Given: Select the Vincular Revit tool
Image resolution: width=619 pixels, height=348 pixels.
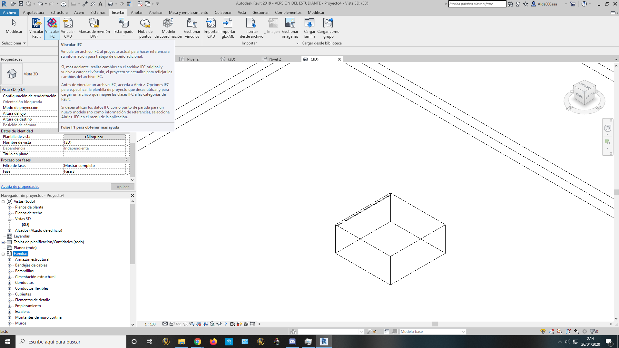Looking at the screenshot, I should pyautogui.click(x=36, y=27).
